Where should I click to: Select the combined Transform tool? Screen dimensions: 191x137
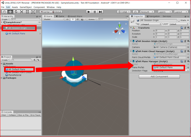point(33,12)
